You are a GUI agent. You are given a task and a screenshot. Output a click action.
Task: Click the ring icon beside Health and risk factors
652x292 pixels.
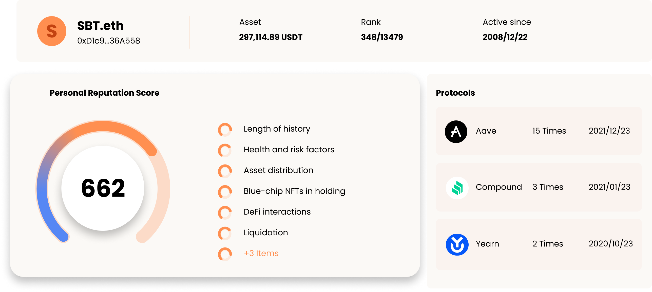(225, 150)
